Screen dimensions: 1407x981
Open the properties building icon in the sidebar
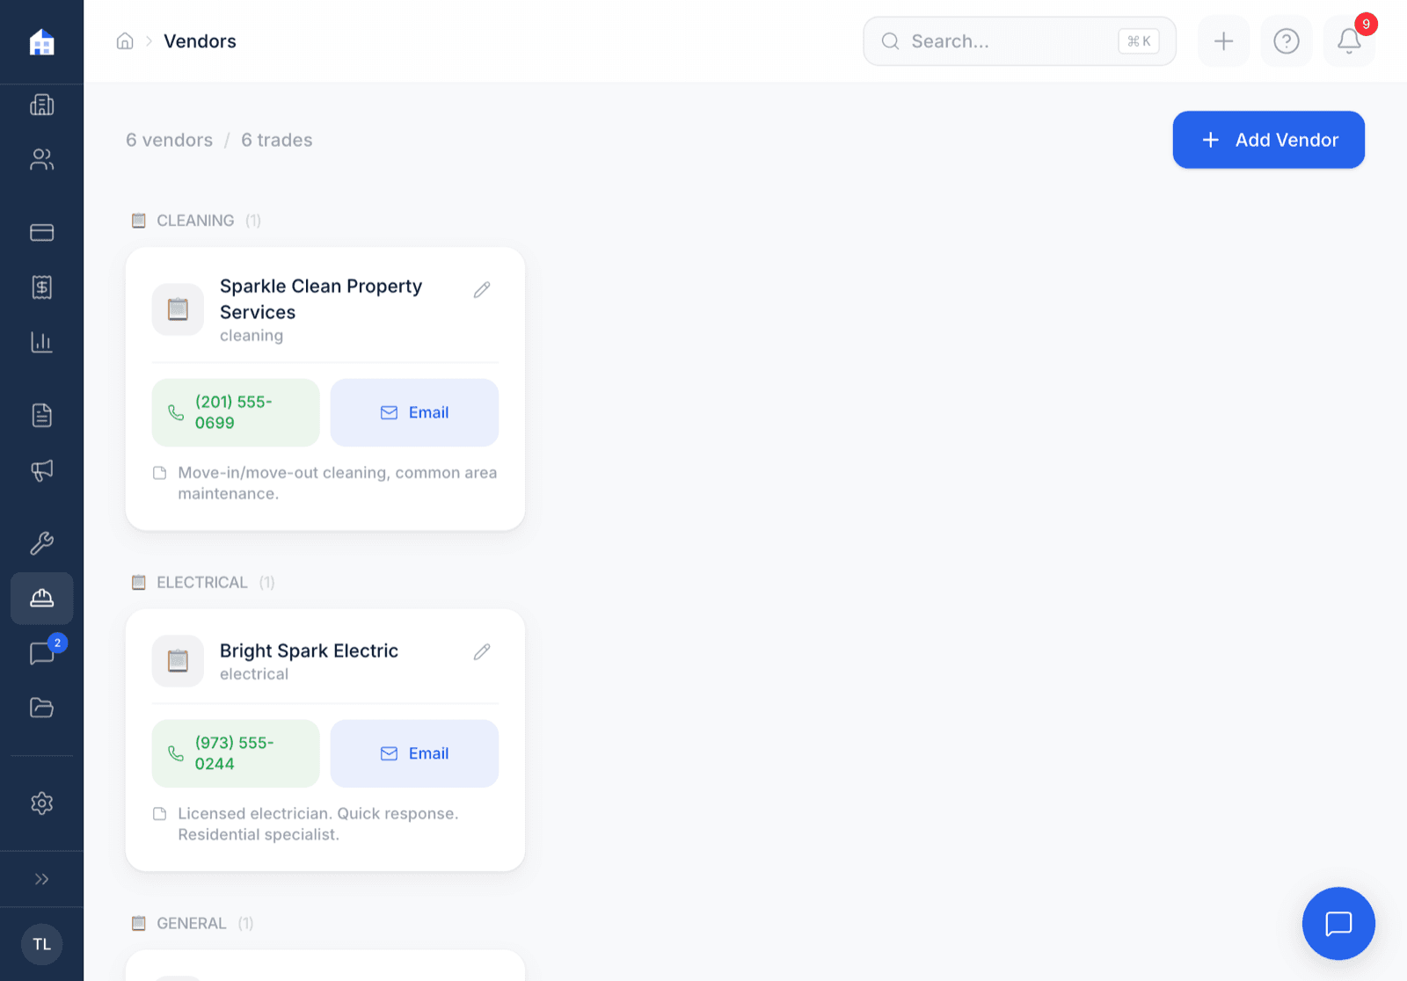[41, 105]
